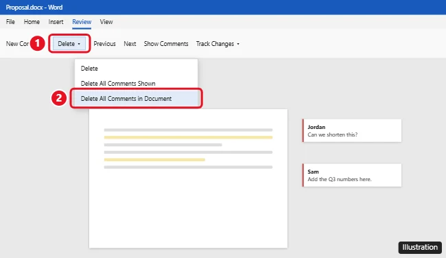Open the Track Changes dropdown

coord(218,44)
